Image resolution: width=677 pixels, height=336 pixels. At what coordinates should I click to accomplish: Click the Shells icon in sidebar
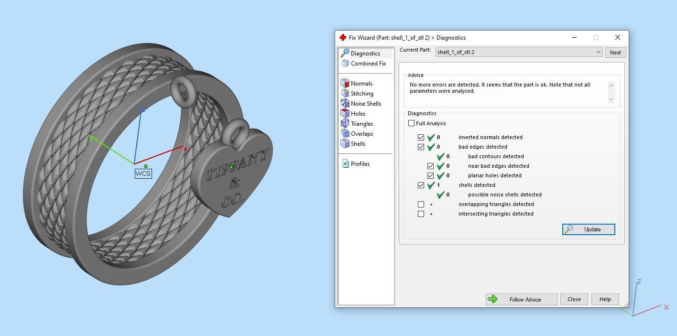345,143
